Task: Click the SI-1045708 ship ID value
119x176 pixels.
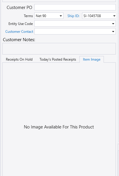Action: (x=92, y=16)
